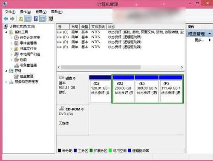Screen dimensions: 213x161
Task: Click the 931.51 GB disk size text
Action: 67,88
